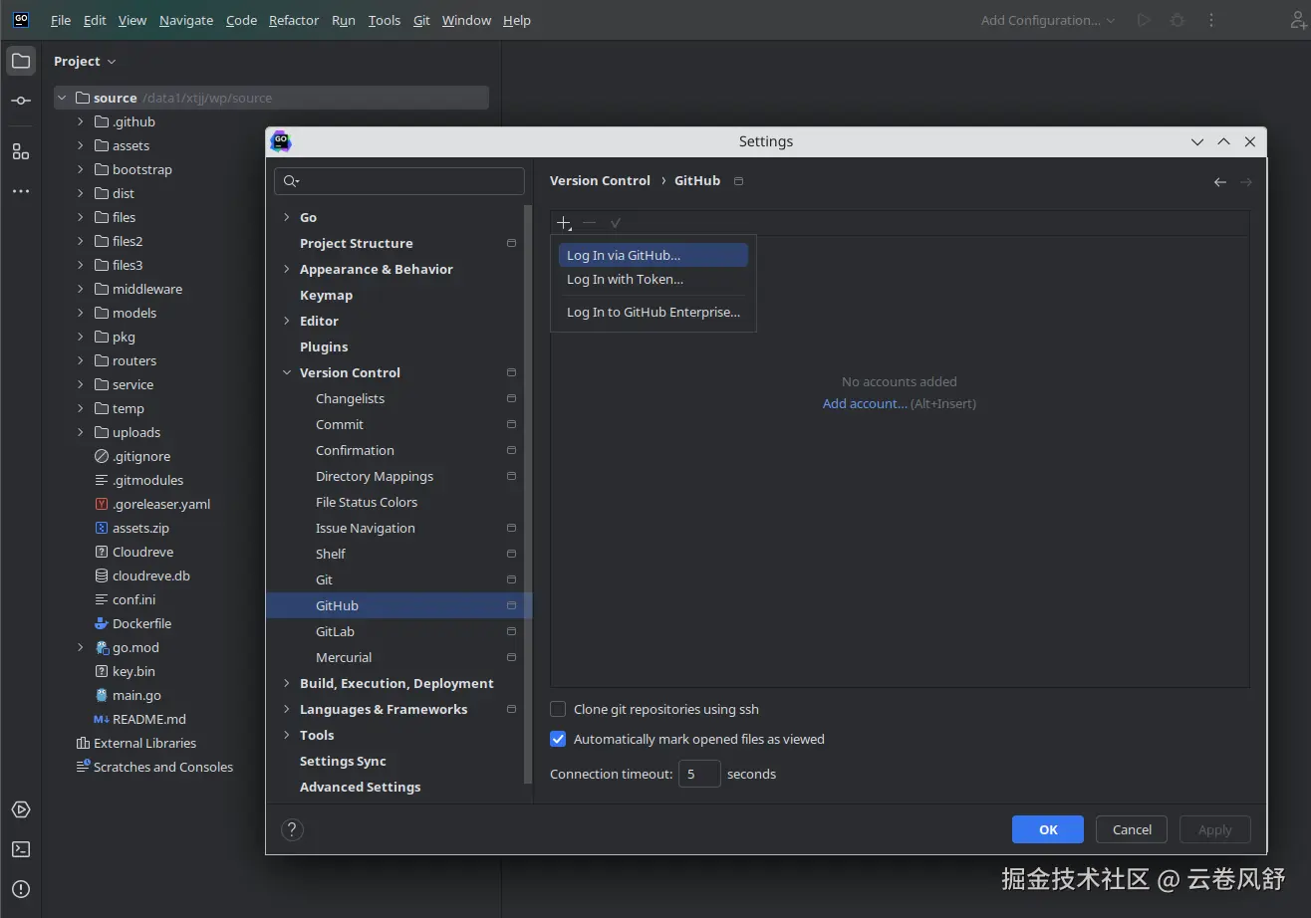This screenshot has width=1311, height=918.
Task: Click the OK button
Action: (x=1048, y=829)
